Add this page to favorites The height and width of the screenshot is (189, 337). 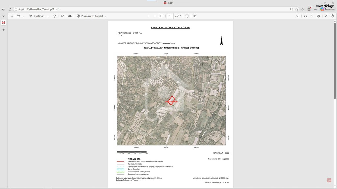pos(297,9)
